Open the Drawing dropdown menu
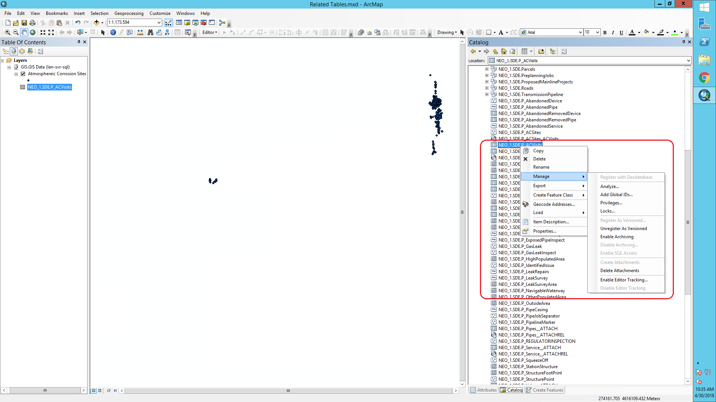 447,32
